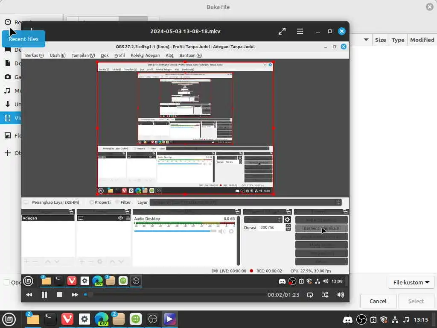Open the player volume control
This screenshot has width=437, height=328.
(x=341, y=295)
